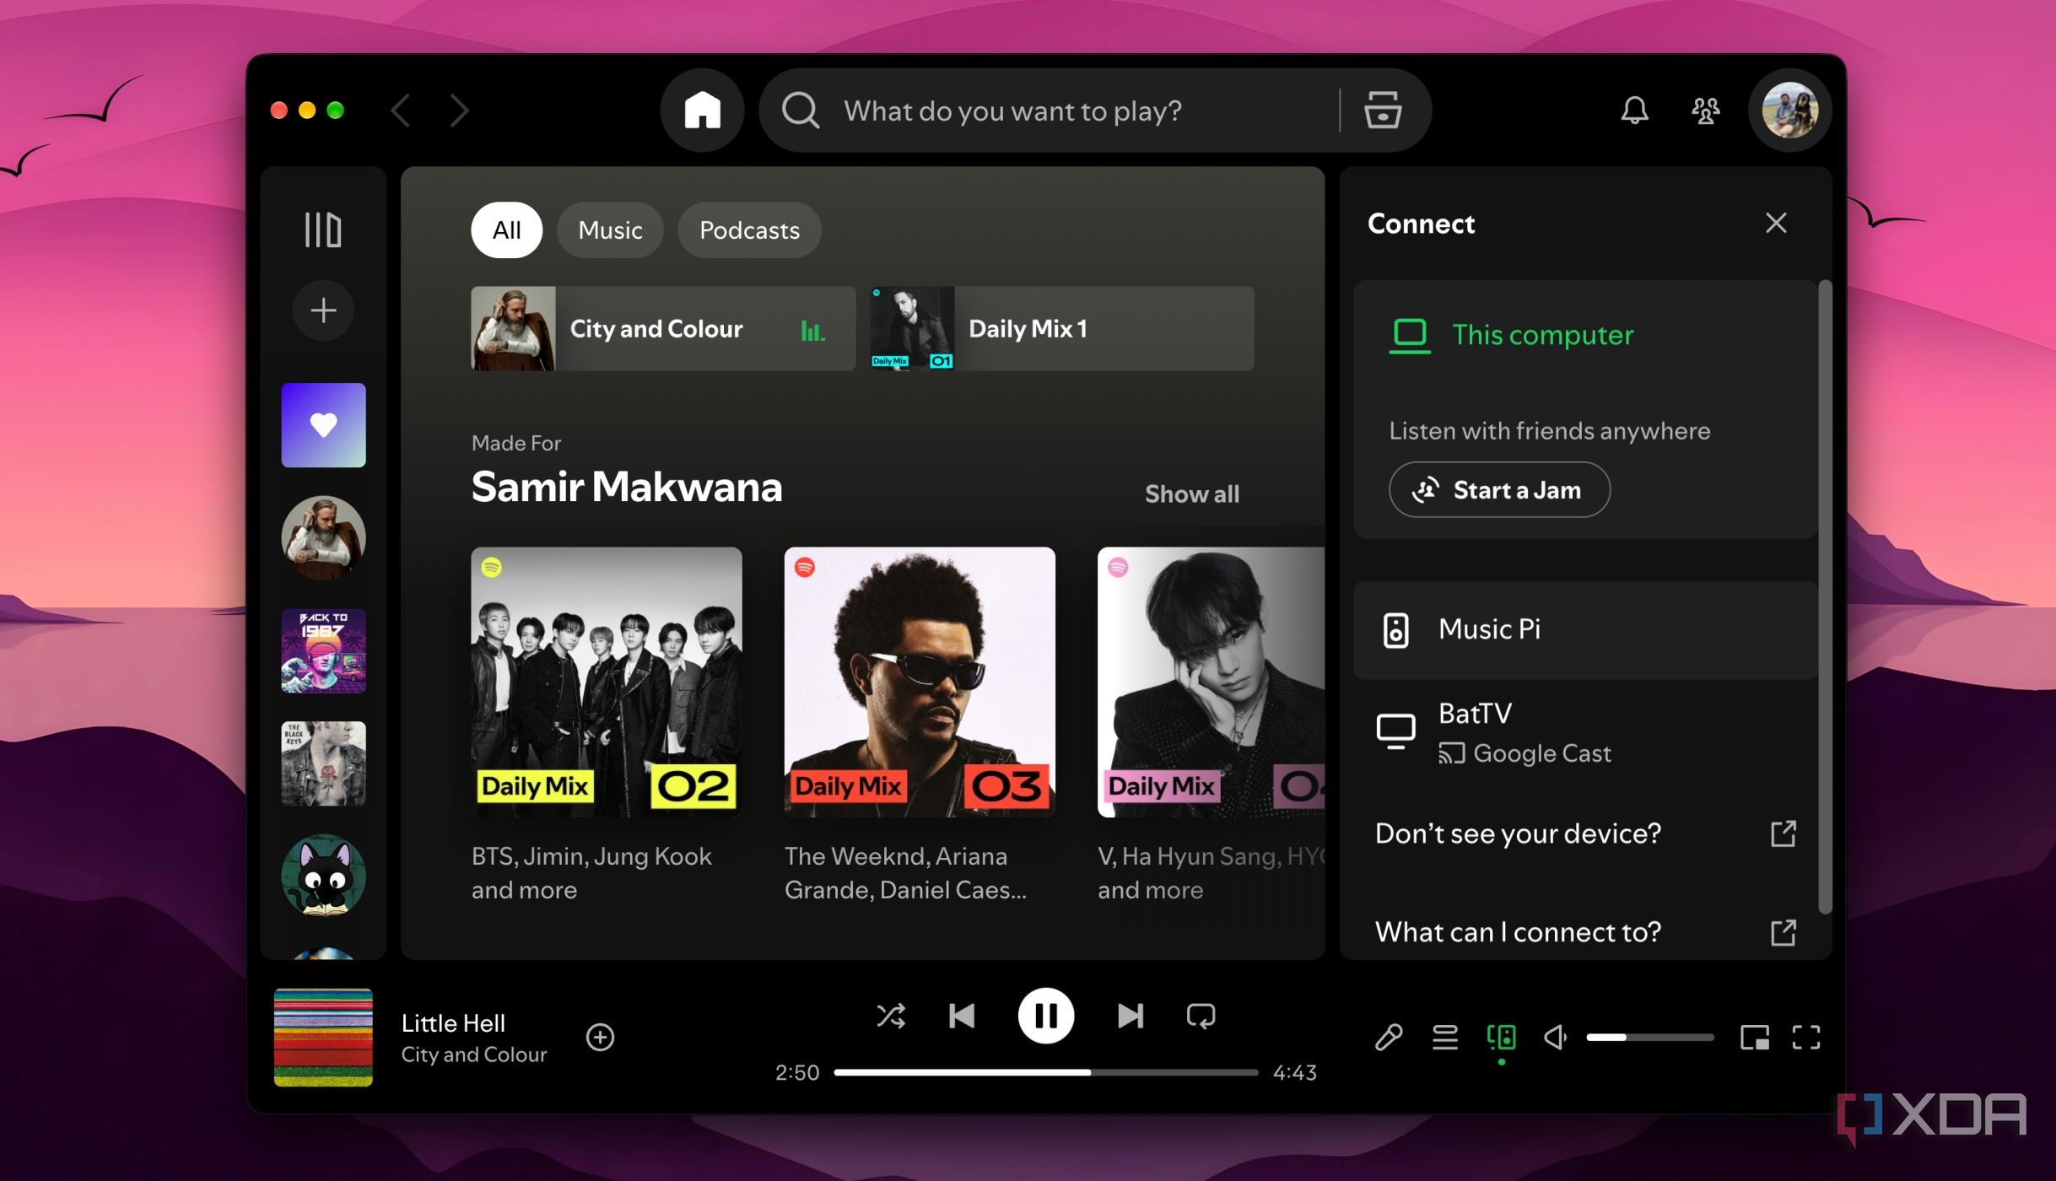The height and width of the screenshot is (1181, 2056).
Task: Open notifications bell
Action: (1634, 111)
